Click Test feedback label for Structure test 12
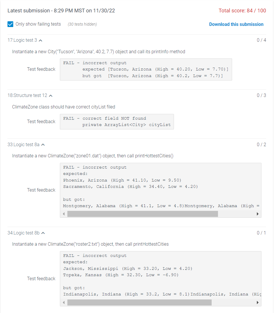Viewport: 275px width, 313px height. click(41, 122)
